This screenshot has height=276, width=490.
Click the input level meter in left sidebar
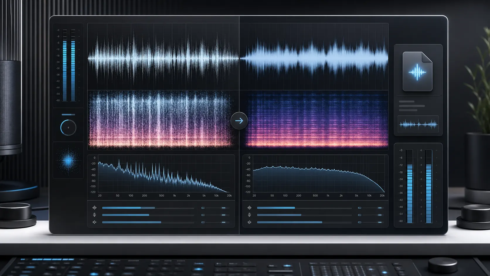coord(69,65)
